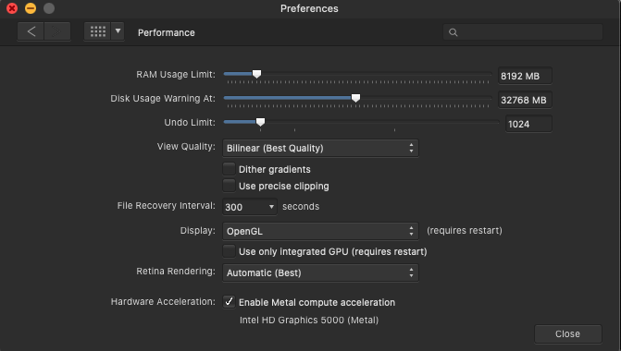Click the Hardware Acceleration label
621x351 pixels.
(x=163, y=302)
